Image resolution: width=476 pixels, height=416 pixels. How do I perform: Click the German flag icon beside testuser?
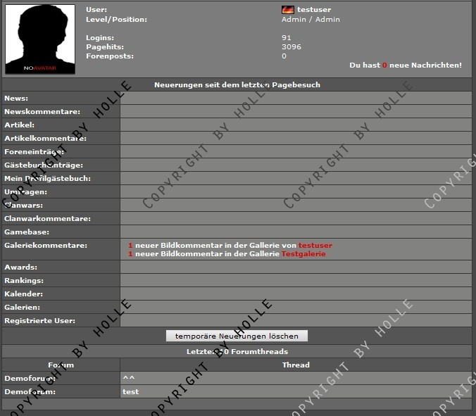tap(287, 10)
